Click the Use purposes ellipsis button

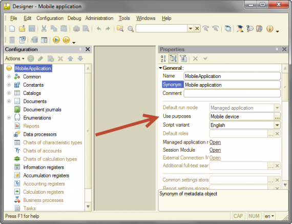point(277,117)
